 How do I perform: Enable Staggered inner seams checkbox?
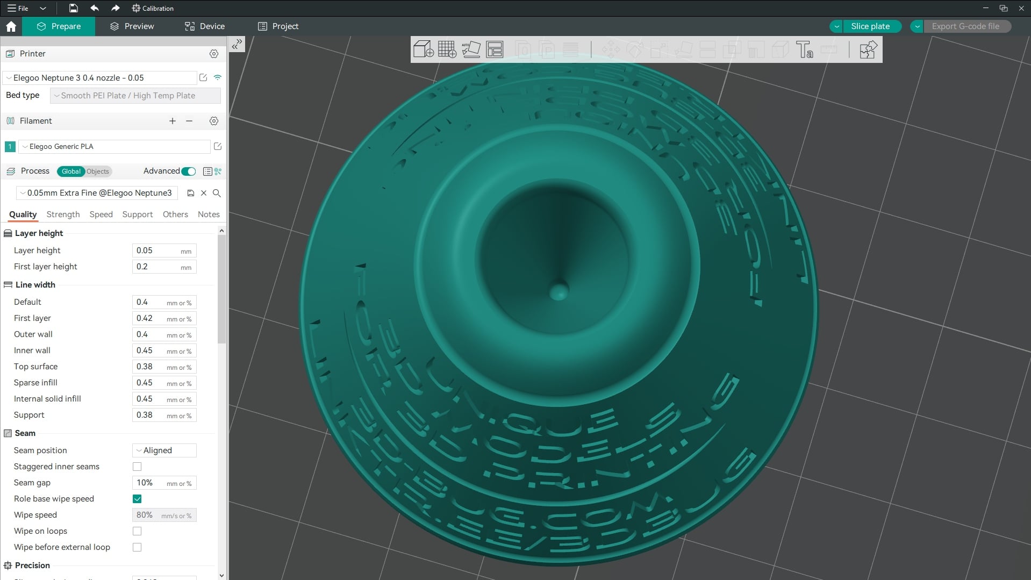[x=137, y=467]
